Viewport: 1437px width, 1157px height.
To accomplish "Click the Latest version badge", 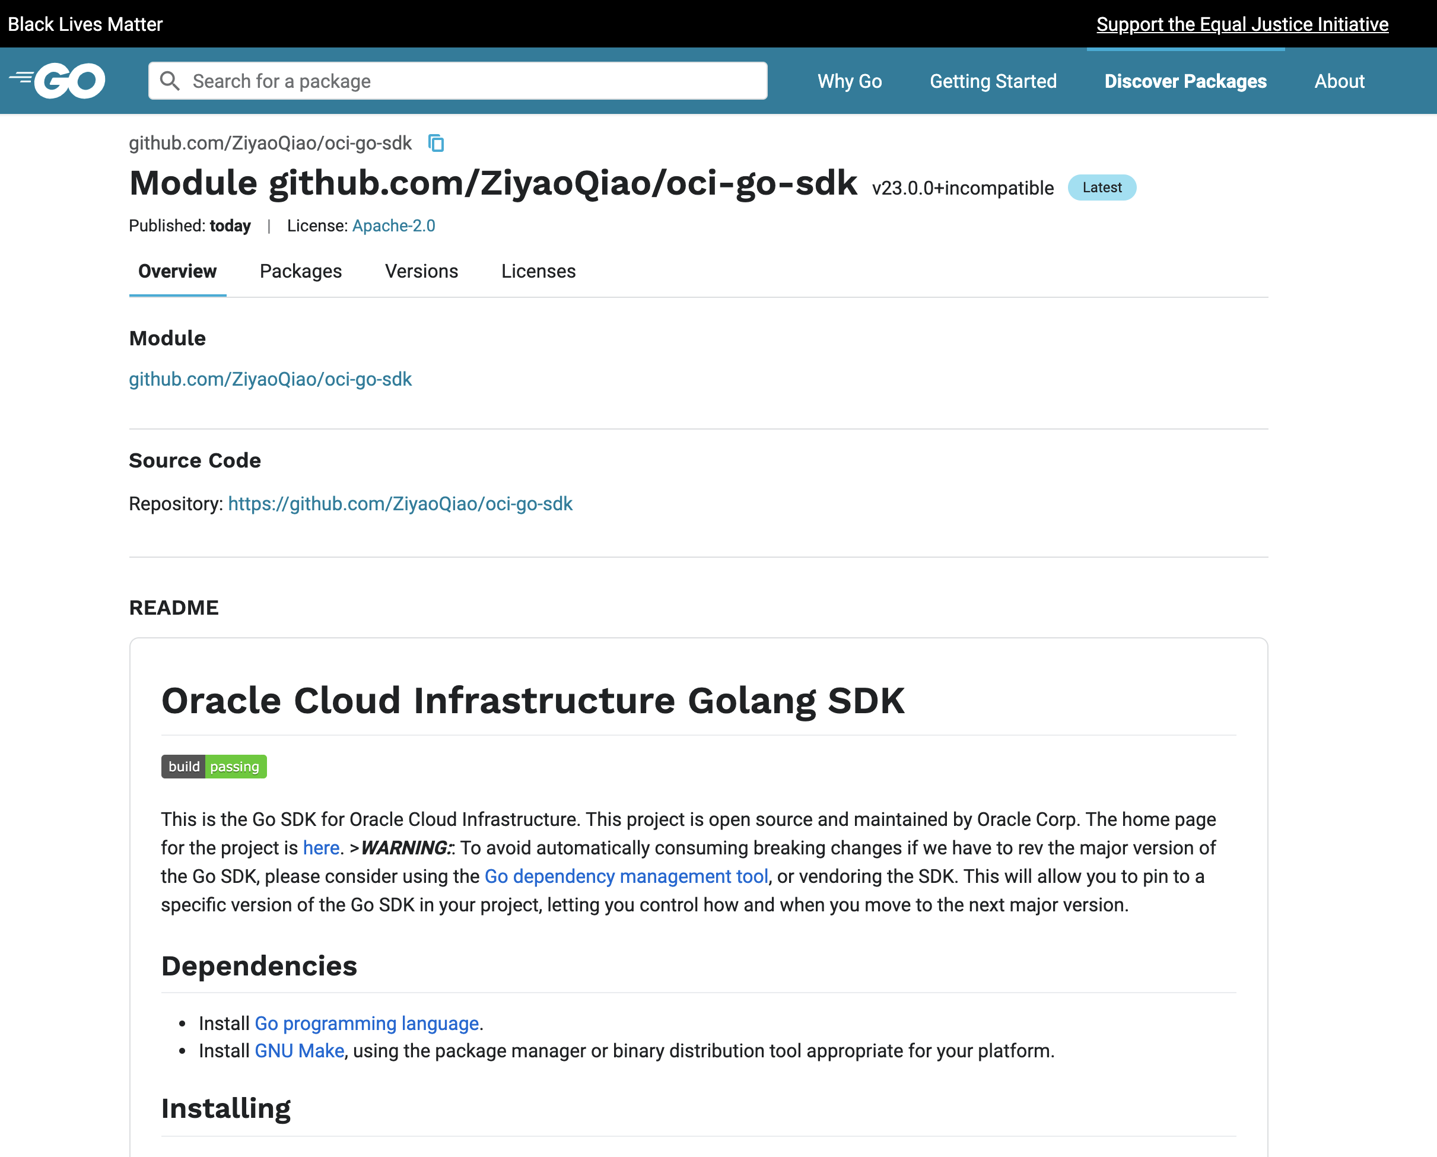I will click(x=1102, y=188).
